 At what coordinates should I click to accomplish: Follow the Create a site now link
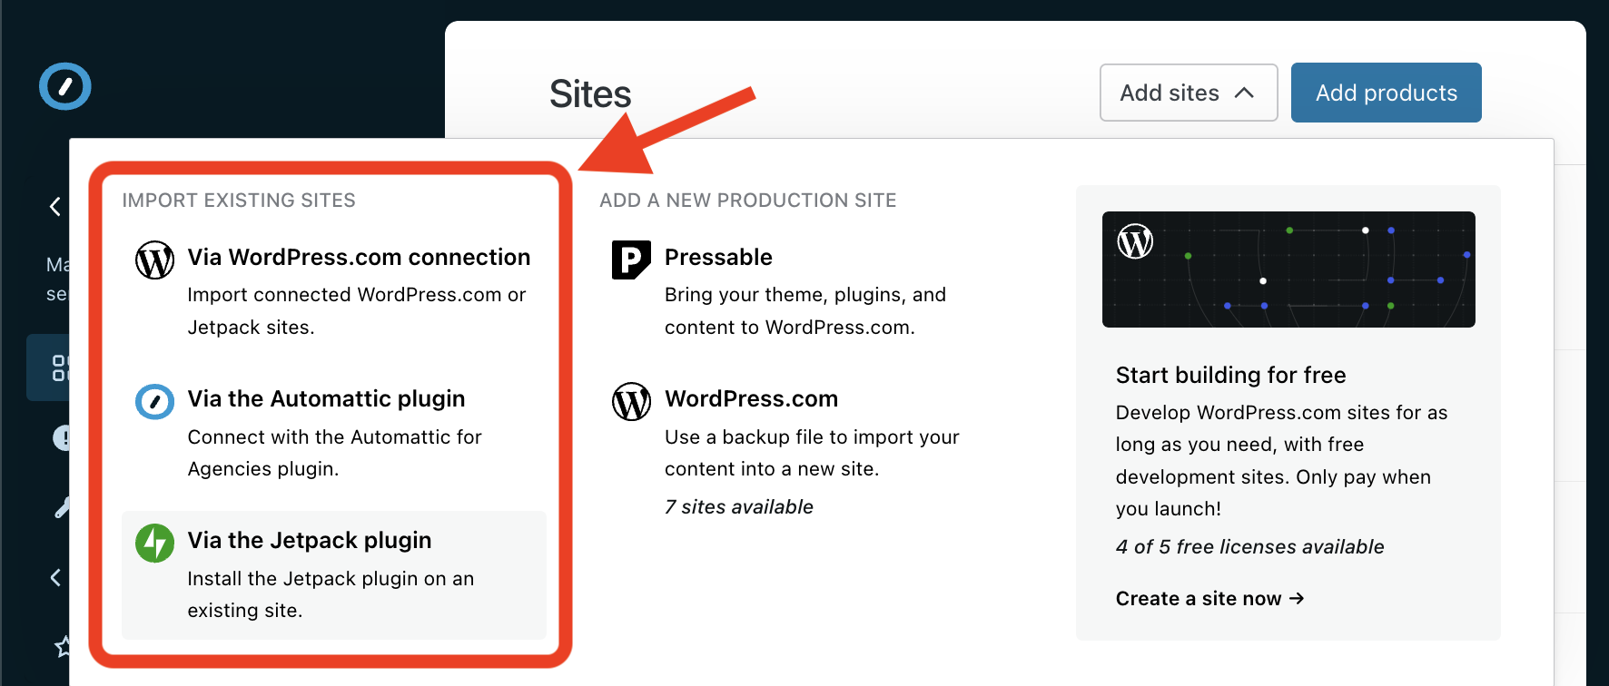coord(1209,599)
